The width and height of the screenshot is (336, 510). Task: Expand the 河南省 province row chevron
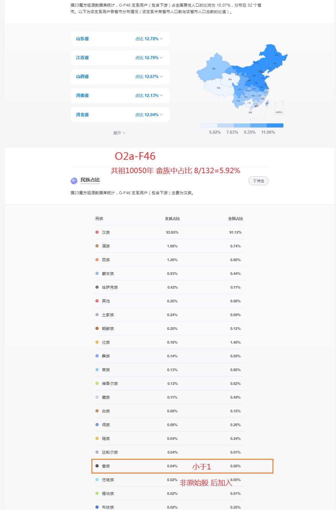click(161, 96)
